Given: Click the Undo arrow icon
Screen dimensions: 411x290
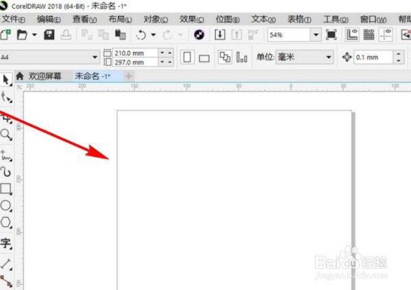Looking at the screenshot, I should [141, 34].
